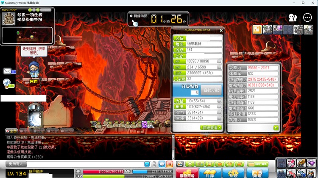Click the NPC 阿門

click(33, 70)
